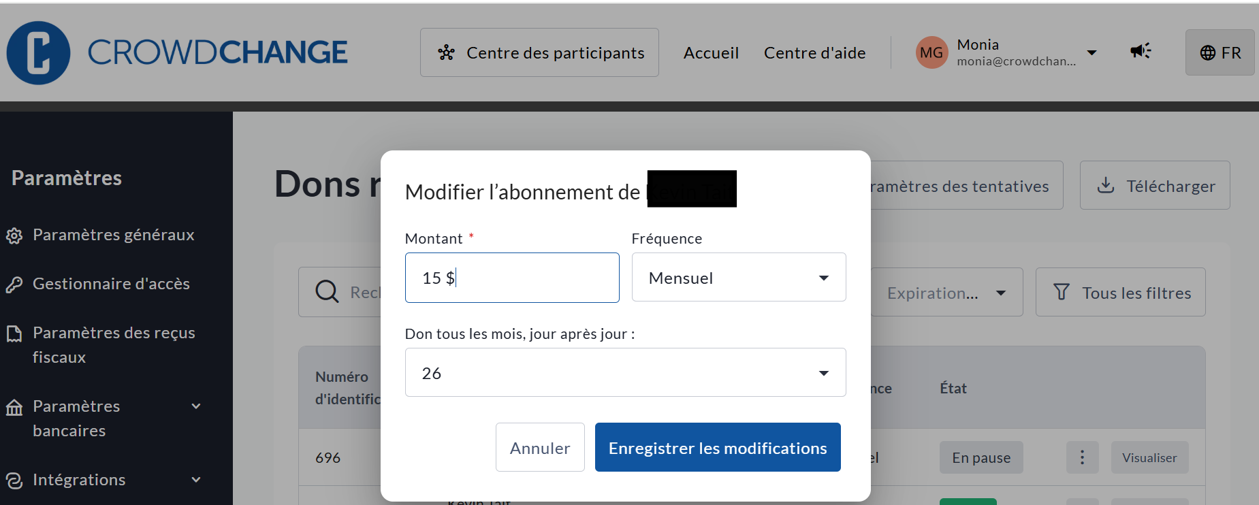
Task: Click Paramètres bancaires bank icon
Action: point(14,408)
